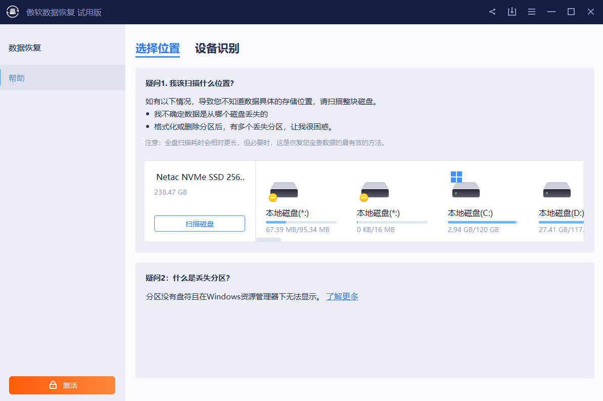This screenshot has height=401, width=603.
Task: Switch to the 选择位置 tab
Action: pos(158,49)
